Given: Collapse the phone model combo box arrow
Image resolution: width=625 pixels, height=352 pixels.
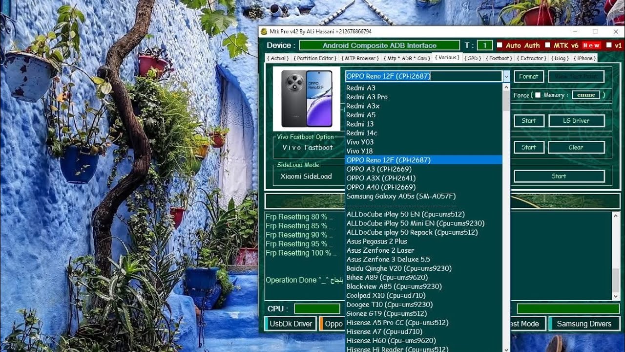Looking at the screenshot, I should coord(506,76).
